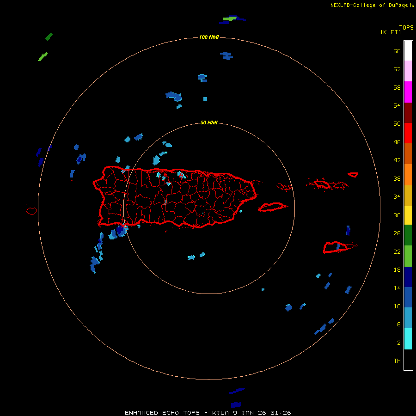Click the legend value 42
This screenshot has height=416, width=416.
click(397, 160)
